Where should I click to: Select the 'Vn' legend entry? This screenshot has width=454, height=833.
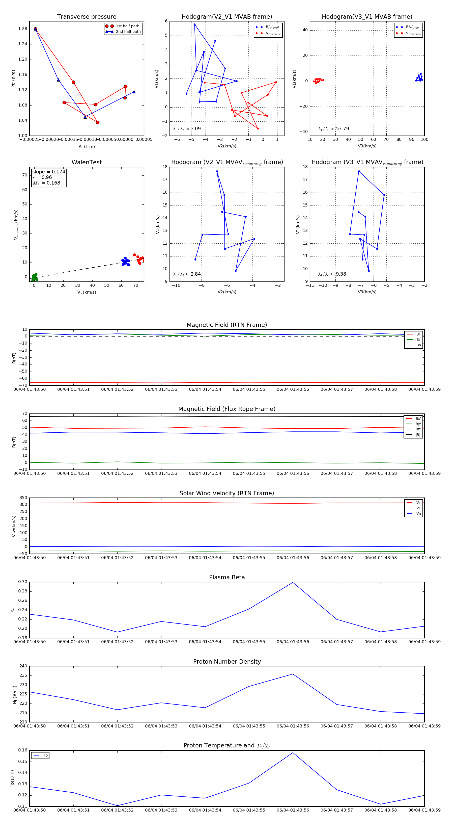(414, 513)
